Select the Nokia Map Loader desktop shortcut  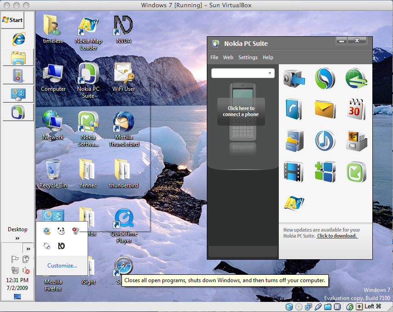(88, 33)
